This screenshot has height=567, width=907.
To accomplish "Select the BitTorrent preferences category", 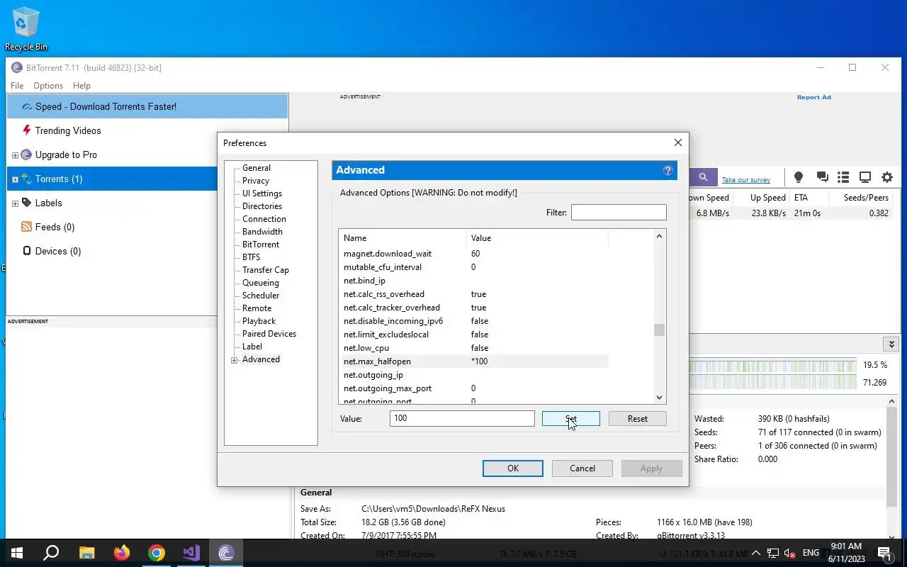I will click(x=261, y=245).
